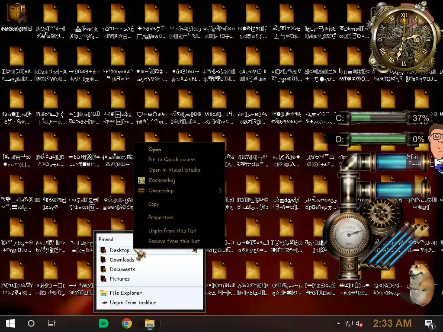Open Cortana circle on taskbar

(x=31, y=323)
